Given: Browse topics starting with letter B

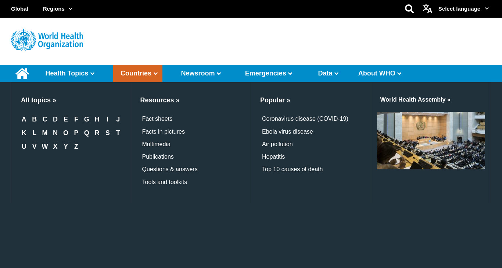Looking at the screenshot, I should coord(35,119).
